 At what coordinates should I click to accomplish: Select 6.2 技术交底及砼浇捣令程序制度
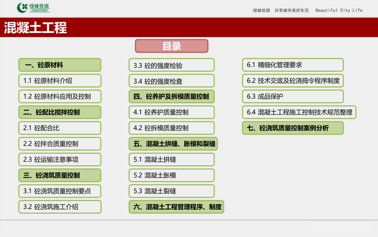(293, 80)
